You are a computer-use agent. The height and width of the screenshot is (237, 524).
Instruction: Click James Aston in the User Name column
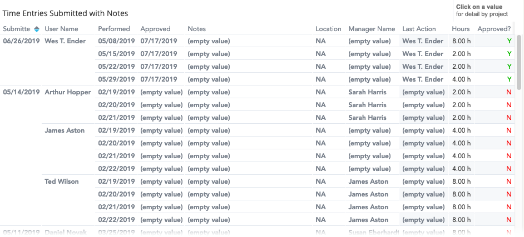[65, 130]
